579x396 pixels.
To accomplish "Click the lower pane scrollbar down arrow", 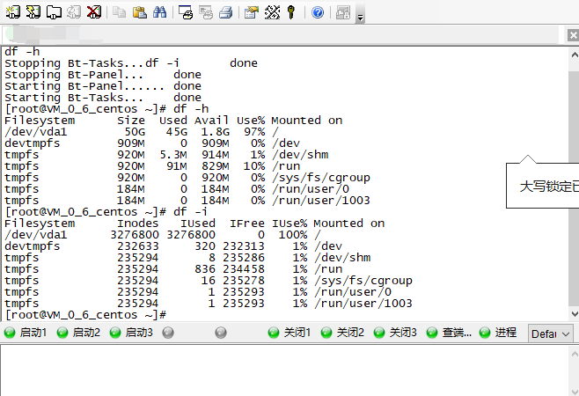I will 575,392.
